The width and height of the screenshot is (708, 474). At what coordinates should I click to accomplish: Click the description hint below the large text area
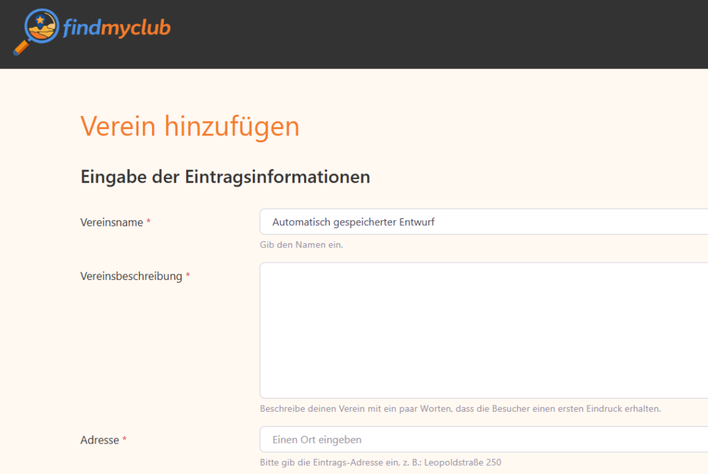click(460, 408)
